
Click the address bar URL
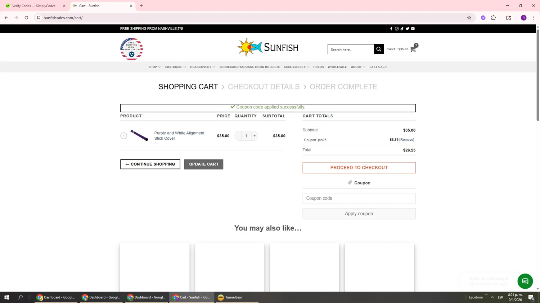coord(63,18)
